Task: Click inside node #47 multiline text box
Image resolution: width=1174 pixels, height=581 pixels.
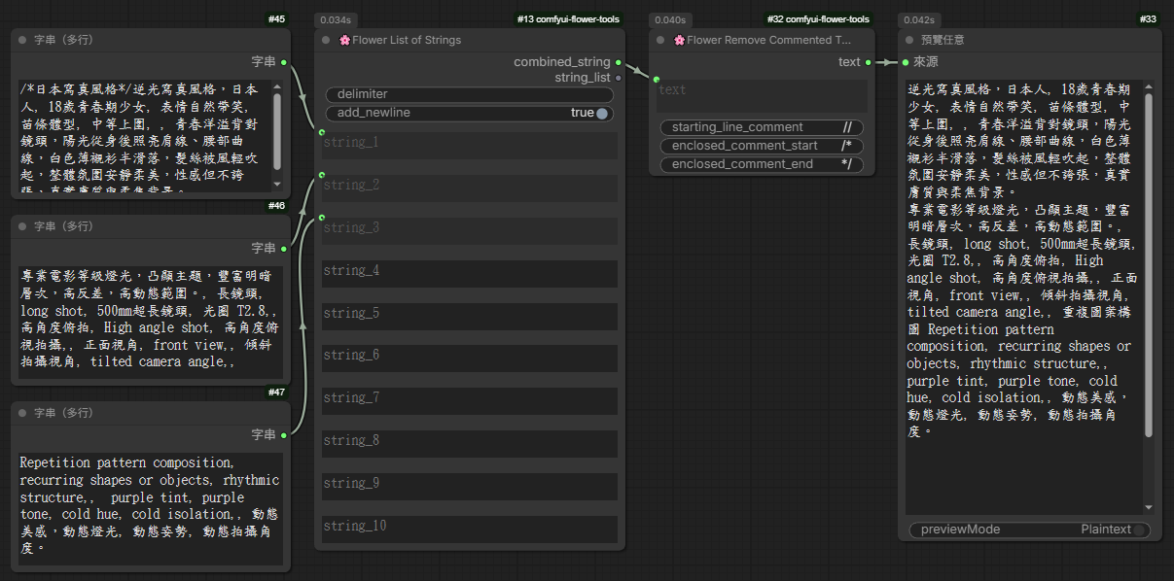Action: click(x=151, y=508)
